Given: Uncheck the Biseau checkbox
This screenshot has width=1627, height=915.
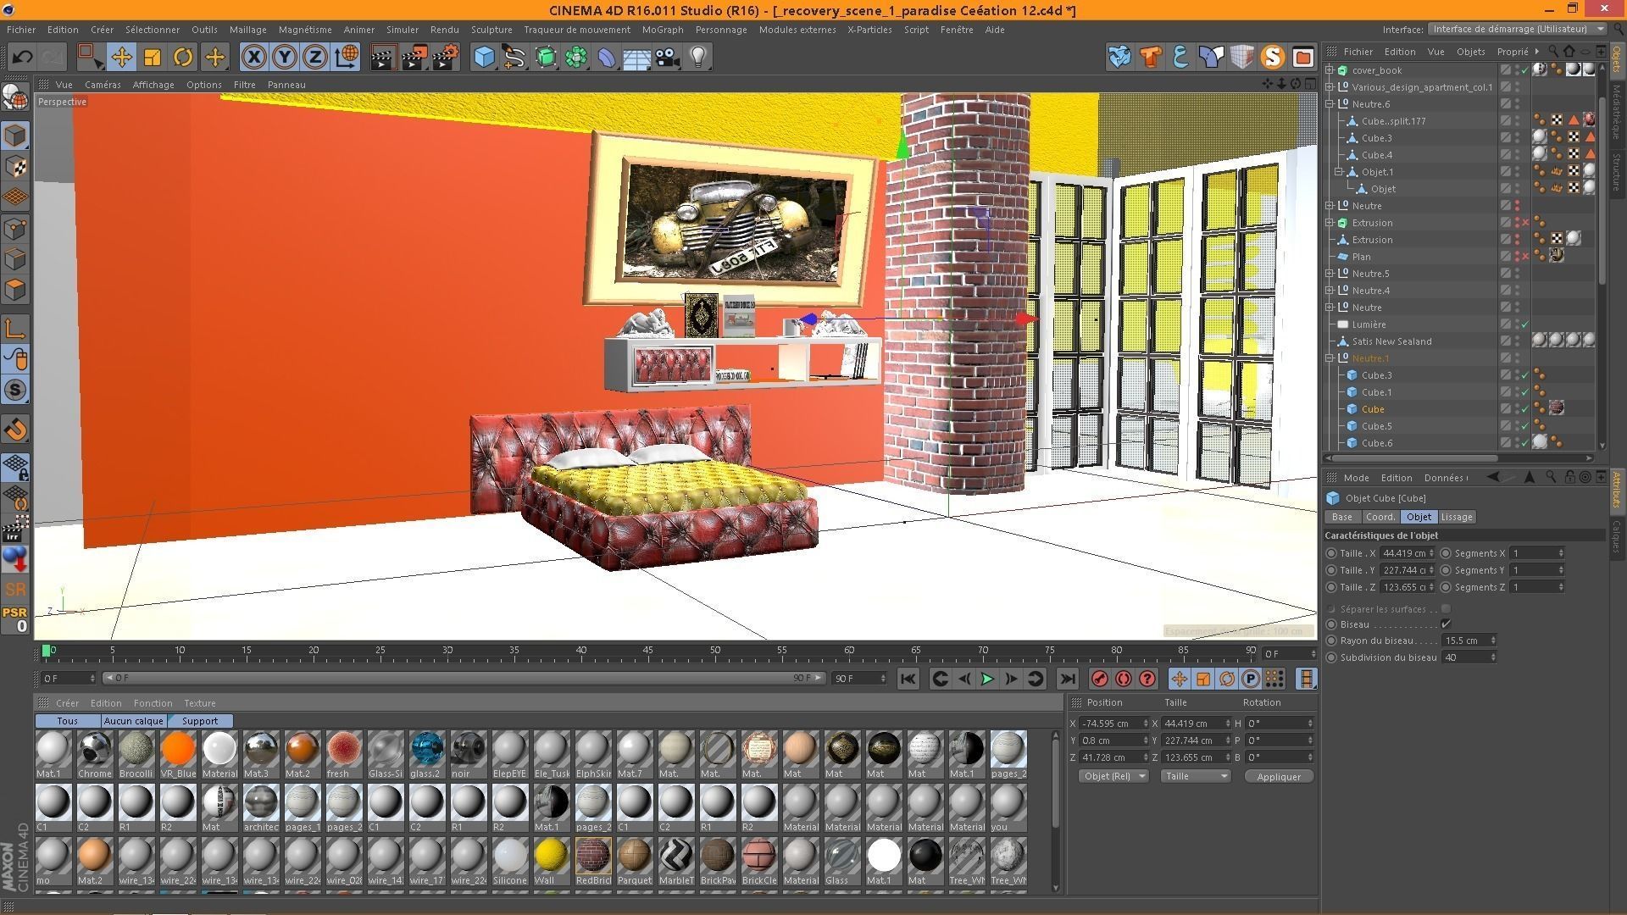Looking at the screenshot, I should pos(1446,624).
